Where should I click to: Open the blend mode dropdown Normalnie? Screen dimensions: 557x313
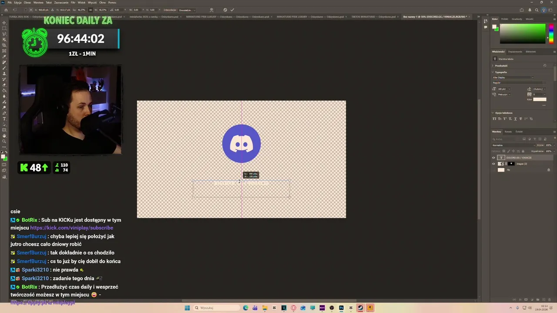[513, 145]
